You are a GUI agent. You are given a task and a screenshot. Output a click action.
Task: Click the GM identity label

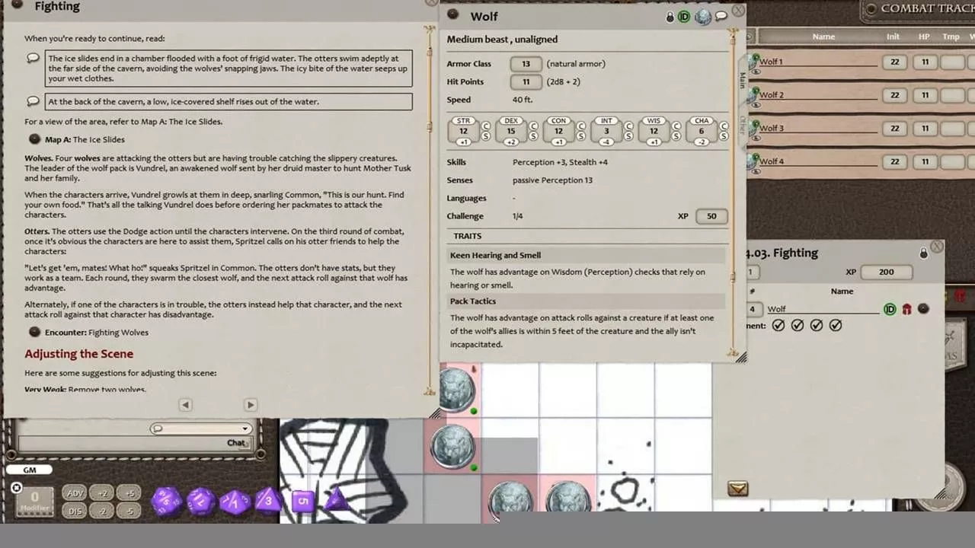tap(30, 470)
